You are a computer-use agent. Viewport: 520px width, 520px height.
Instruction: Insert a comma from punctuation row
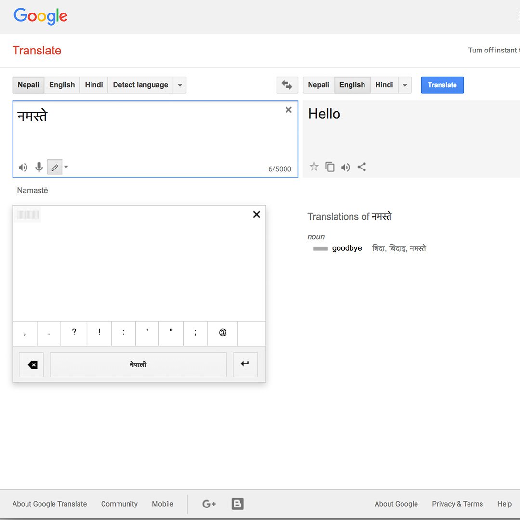tap(25, 333)
